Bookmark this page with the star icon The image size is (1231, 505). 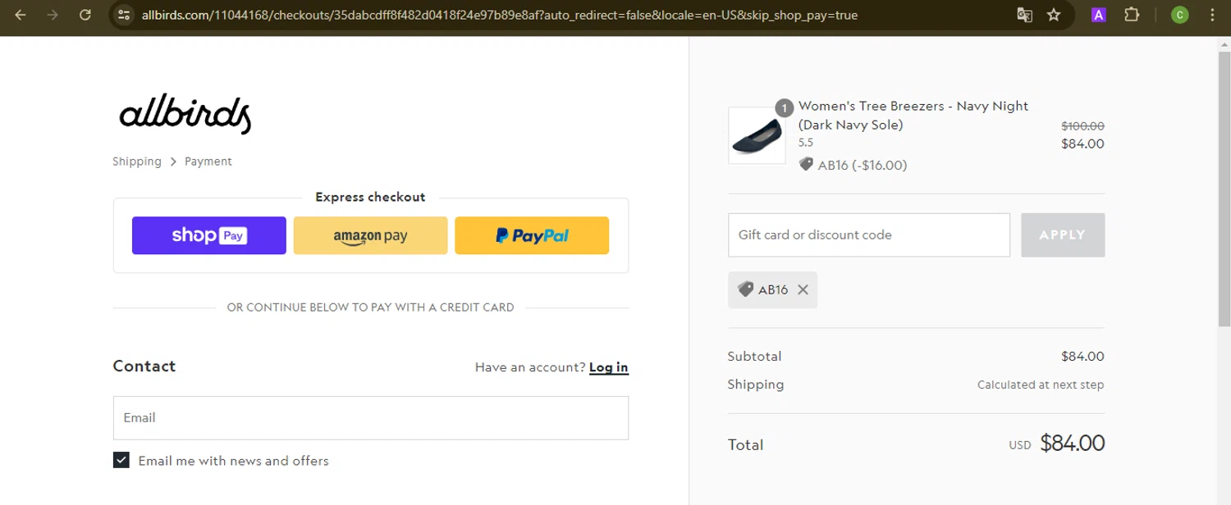point(1054,15)
